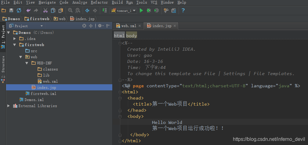Click the Redo arrow icon
This screenshot has height=145, width=308.
click(36, 11)
